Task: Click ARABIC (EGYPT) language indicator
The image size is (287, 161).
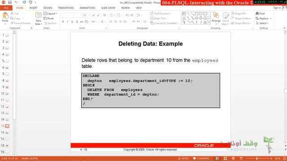Action: tap(30, 158)
